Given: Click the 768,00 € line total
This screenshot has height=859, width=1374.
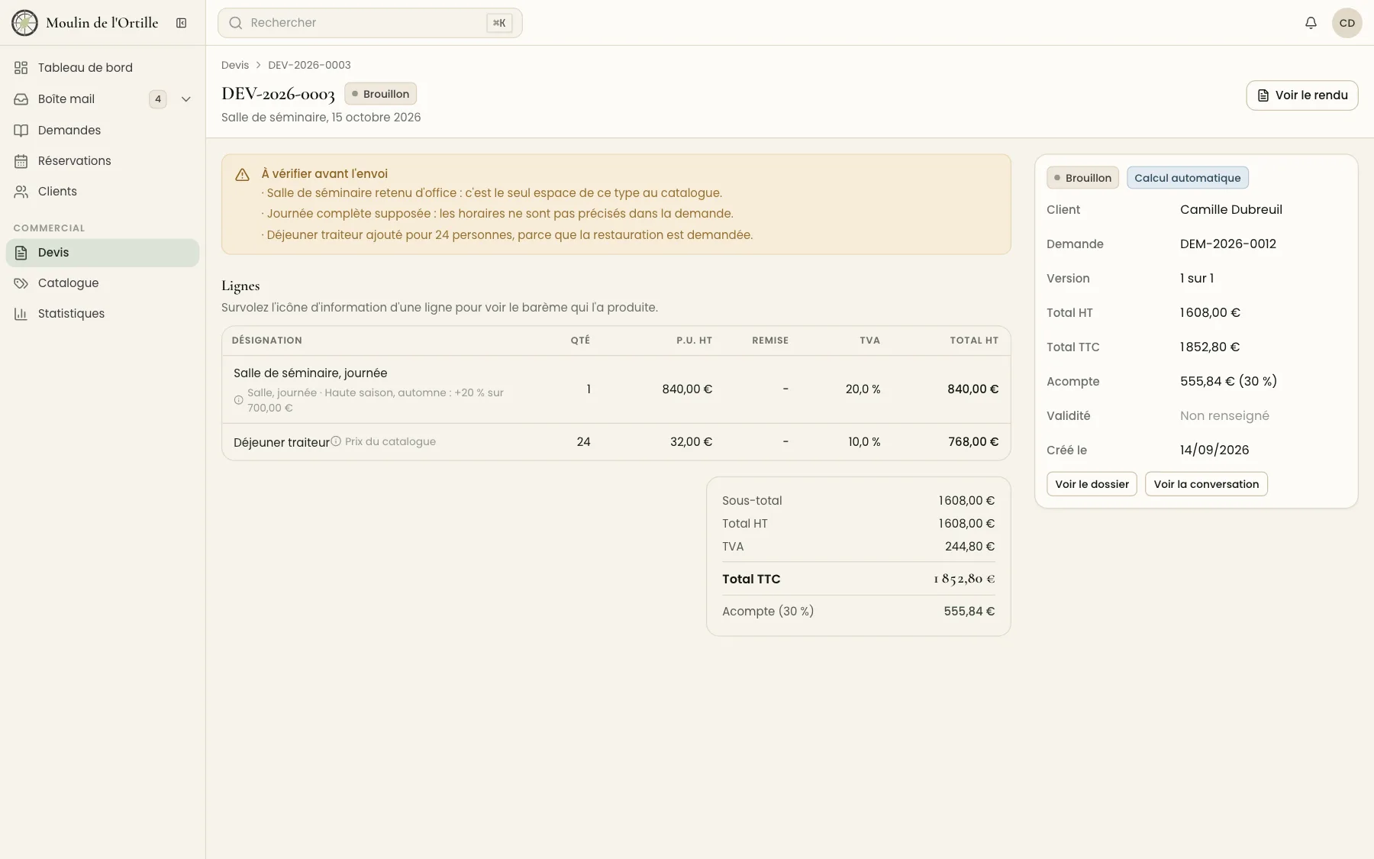Looking at the screenshot, I should point(973,442).
